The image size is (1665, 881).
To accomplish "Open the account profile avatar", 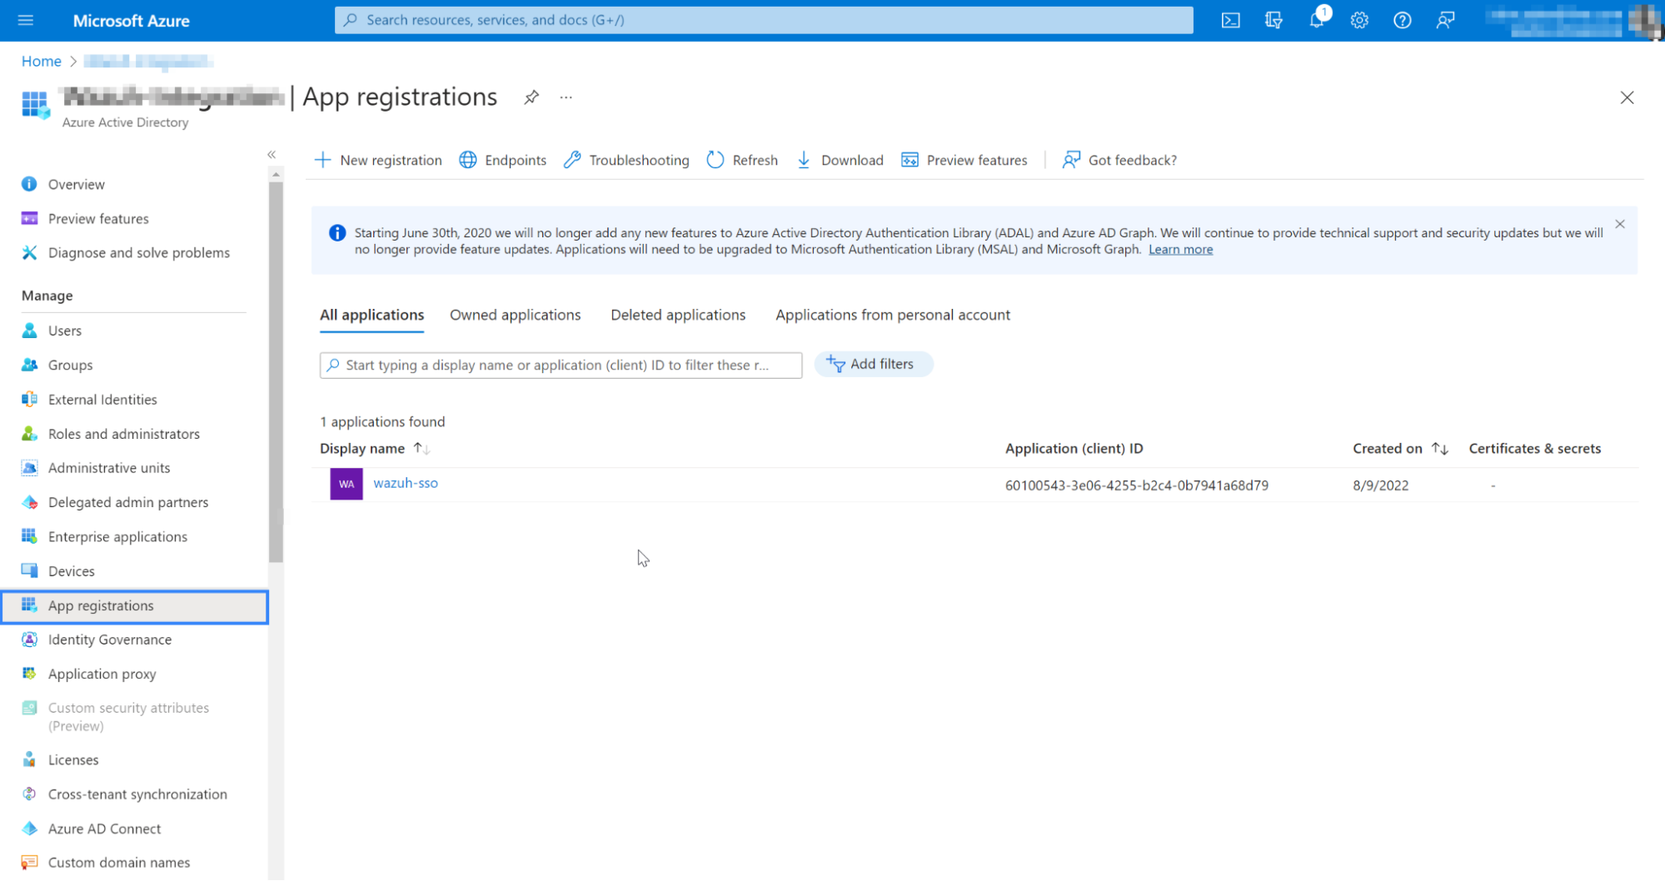I will point(1644,20).
